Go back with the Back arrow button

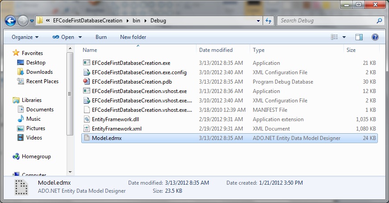coord(10,21)
